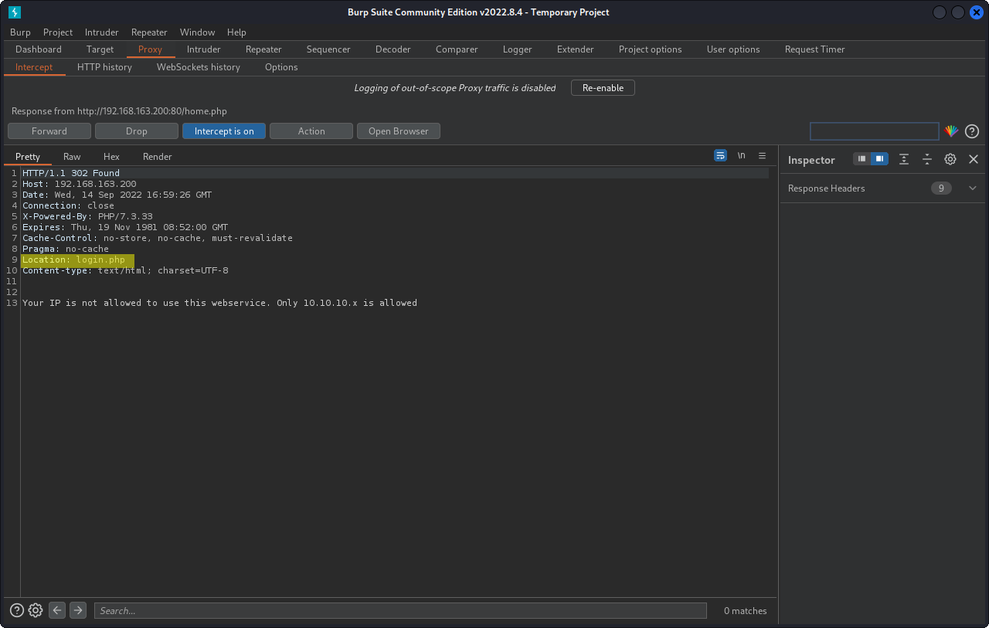The width and height of the screenshot is (989, 628).
Task: Switch to the Comparer tab
Action: pos(457,49)
